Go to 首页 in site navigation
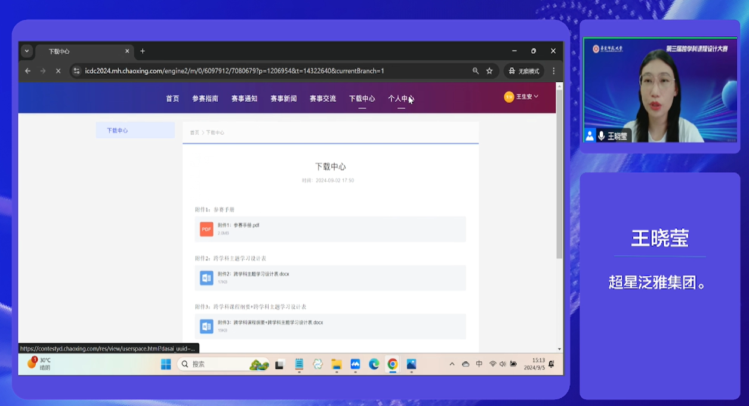749x406 pixels. 172,99
